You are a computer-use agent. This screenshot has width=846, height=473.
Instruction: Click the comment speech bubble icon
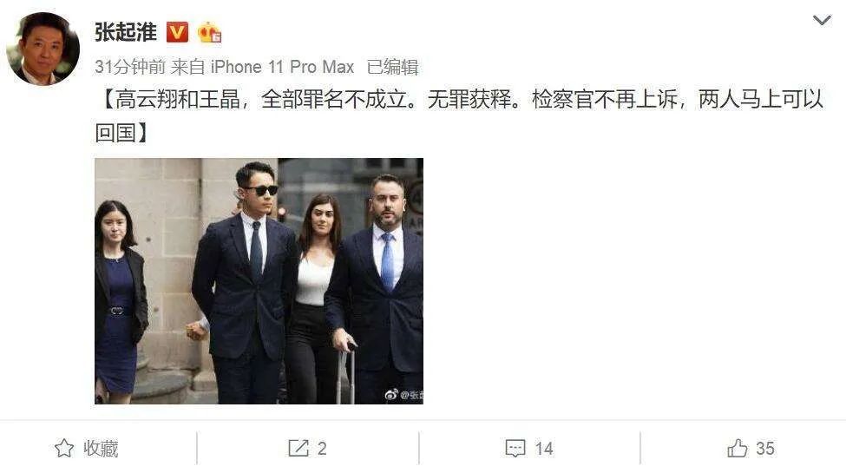(515, 448)
